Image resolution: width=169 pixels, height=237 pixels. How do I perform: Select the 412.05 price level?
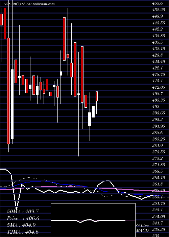[158, 87]
